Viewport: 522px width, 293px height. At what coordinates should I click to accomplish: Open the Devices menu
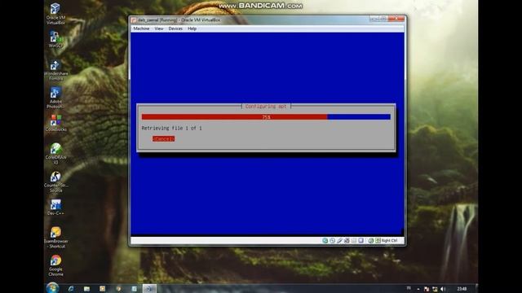[x=175, y=28]
